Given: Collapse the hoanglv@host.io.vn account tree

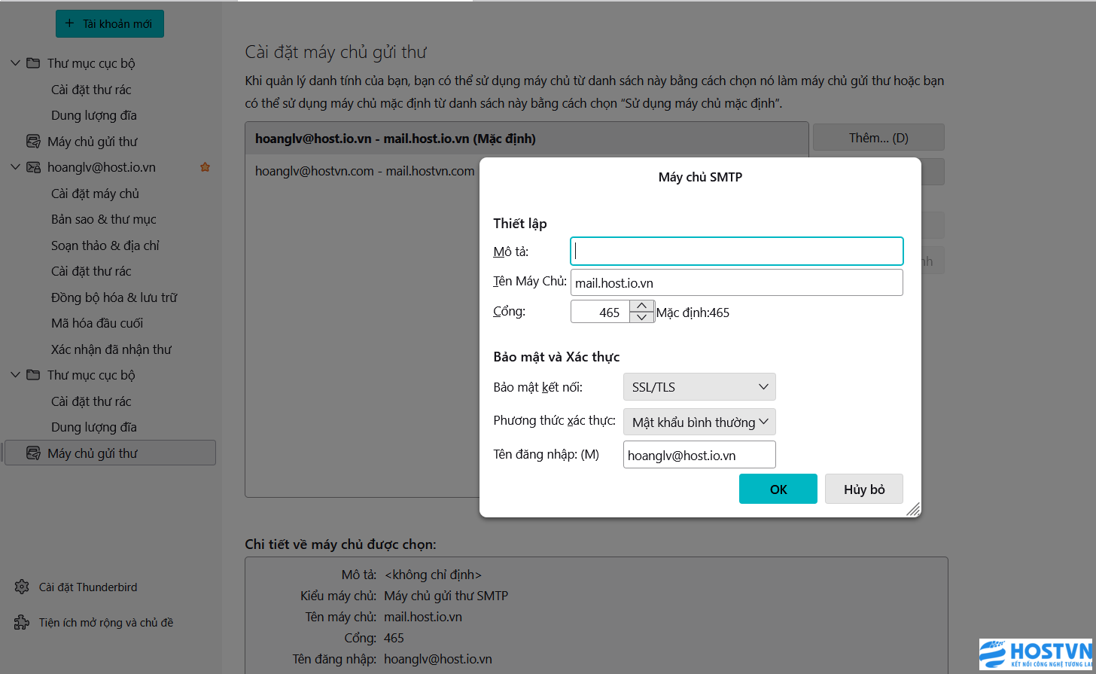Looking at the screenshot, I should pos(15,167).
